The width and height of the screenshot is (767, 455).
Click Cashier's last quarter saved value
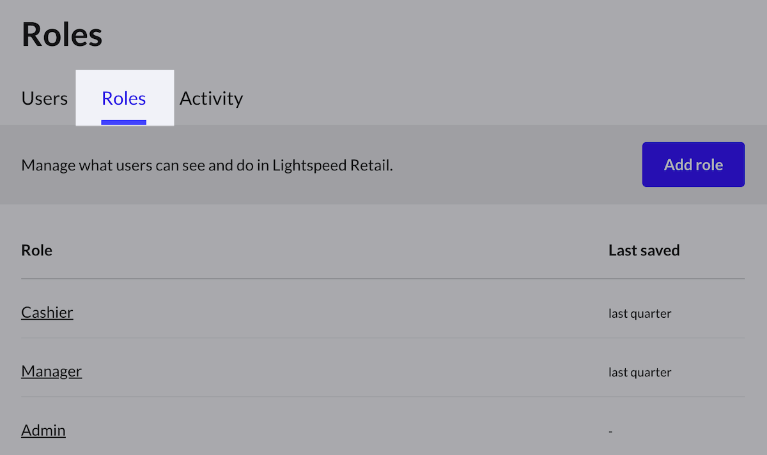point(640,313)
